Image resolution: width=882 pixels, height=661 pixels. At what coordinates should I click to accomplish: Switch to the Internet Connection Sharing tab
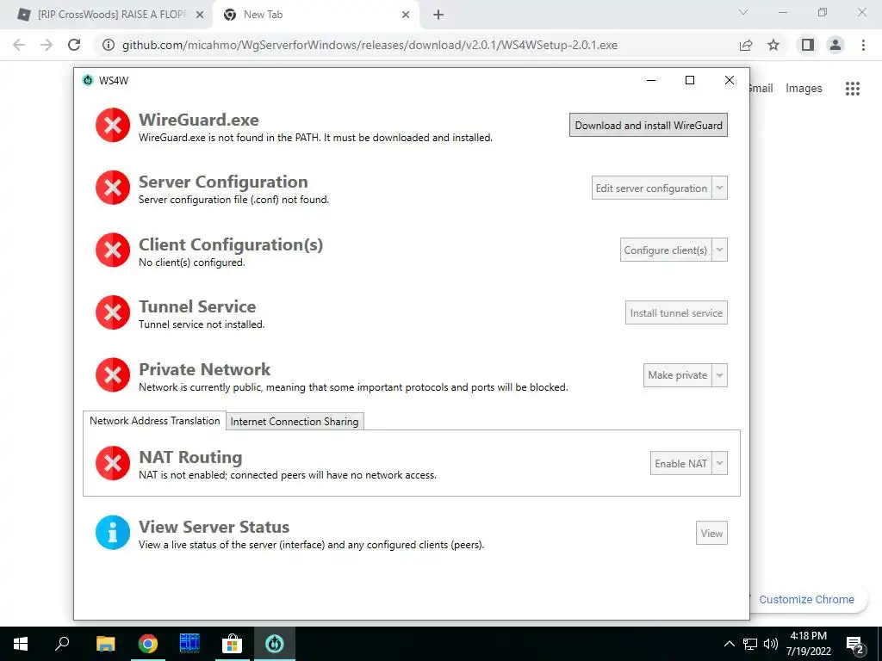(295, 422)
